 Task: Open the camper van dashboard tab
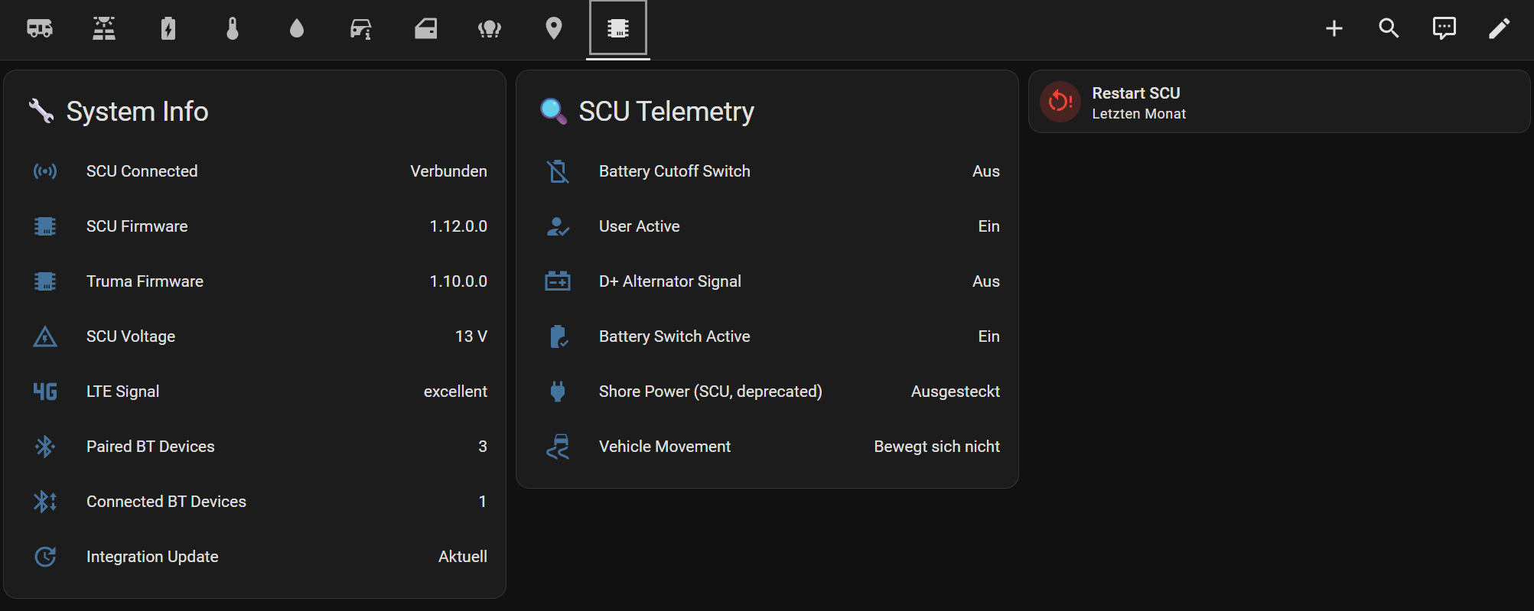click(40, 29)
